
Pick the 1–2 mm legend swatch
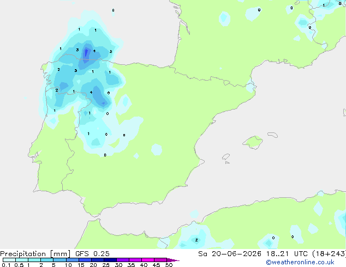[x=34, y=260]
